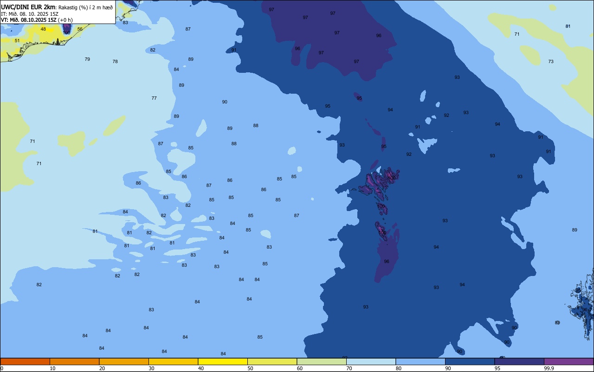Select the 80–90 light blue legend swatch
Viewport: 594px width, 372px height.
[x=420, y=361]
